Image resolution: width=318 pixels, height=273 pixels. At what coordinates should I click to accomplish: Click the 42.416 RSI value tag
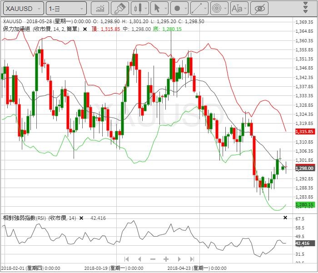[x=304, y=243]
